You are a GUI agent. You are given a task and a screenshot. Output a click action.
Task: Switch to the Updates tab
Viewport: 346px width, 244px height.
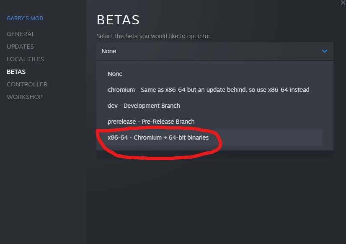tap(21, 47)
